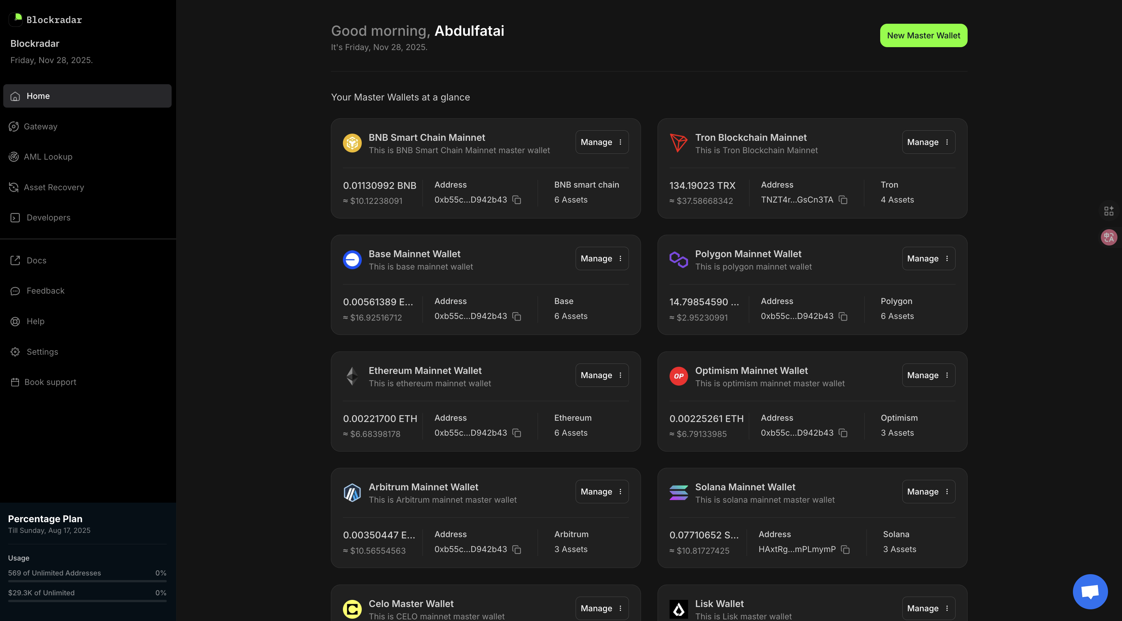Expand Manage options for Lisk Wallet
The height and width of the screenshot is (621, 1122).
928,608
